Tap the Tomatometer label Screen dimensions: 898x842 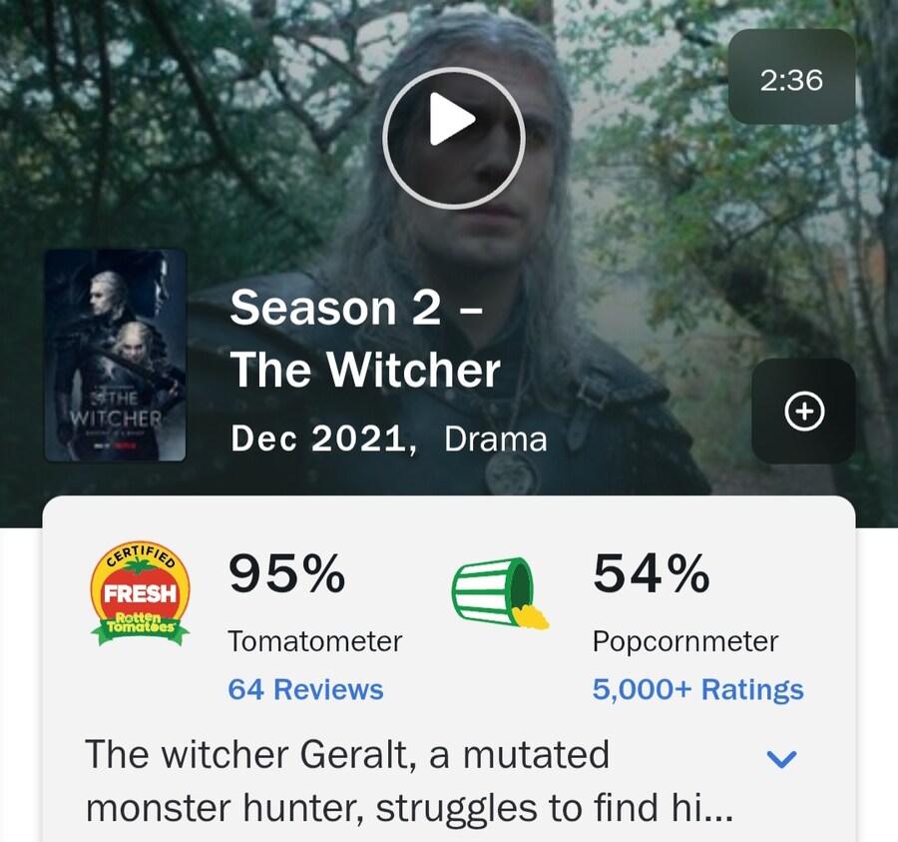pos(315,641)
